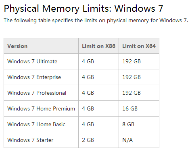Viewport: 190px width, 148px height.
Task: Click the Windows 7 Home Premium cell
Action: (x=41, y=108)
